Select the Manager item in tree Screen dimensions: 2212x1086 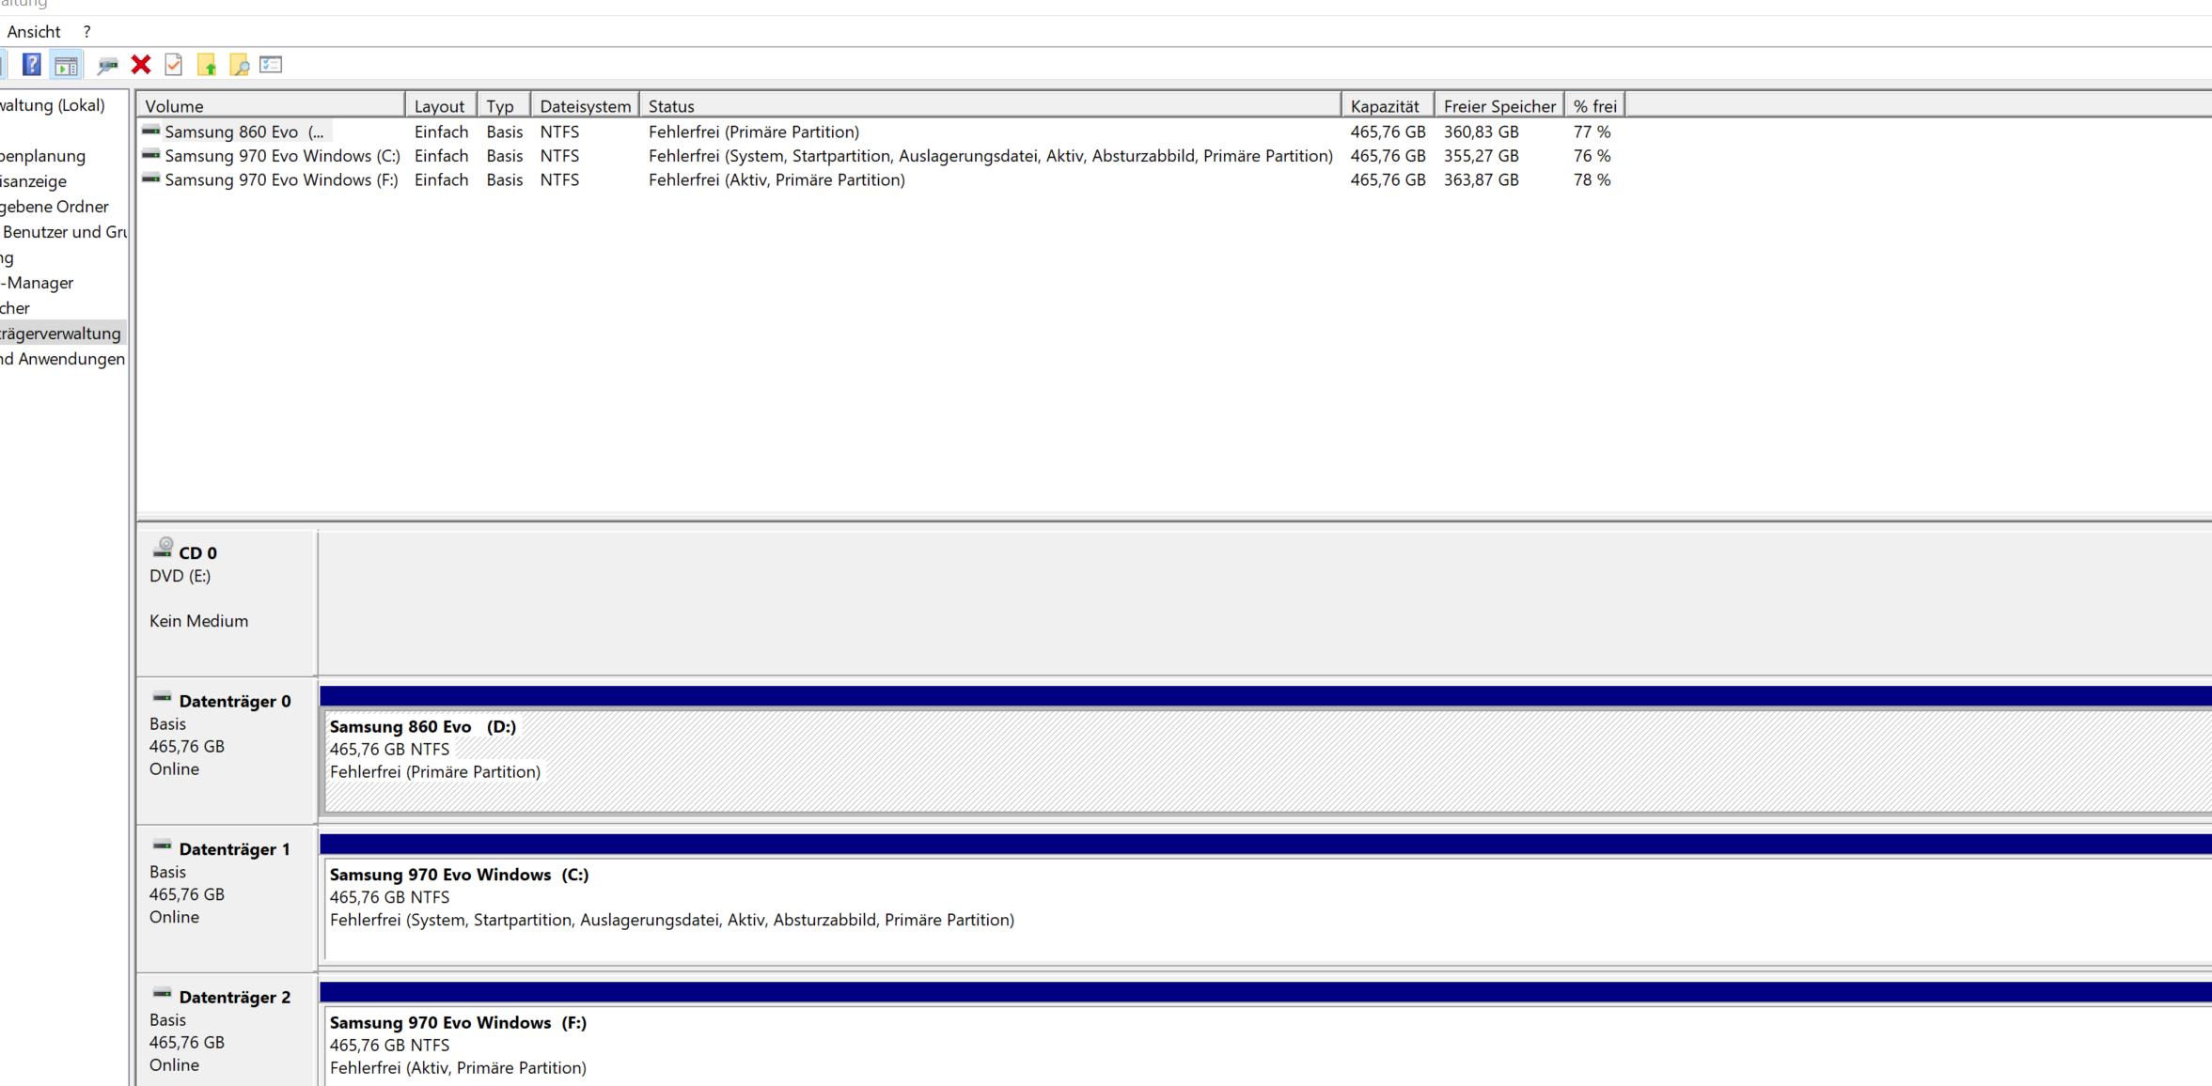39,283
